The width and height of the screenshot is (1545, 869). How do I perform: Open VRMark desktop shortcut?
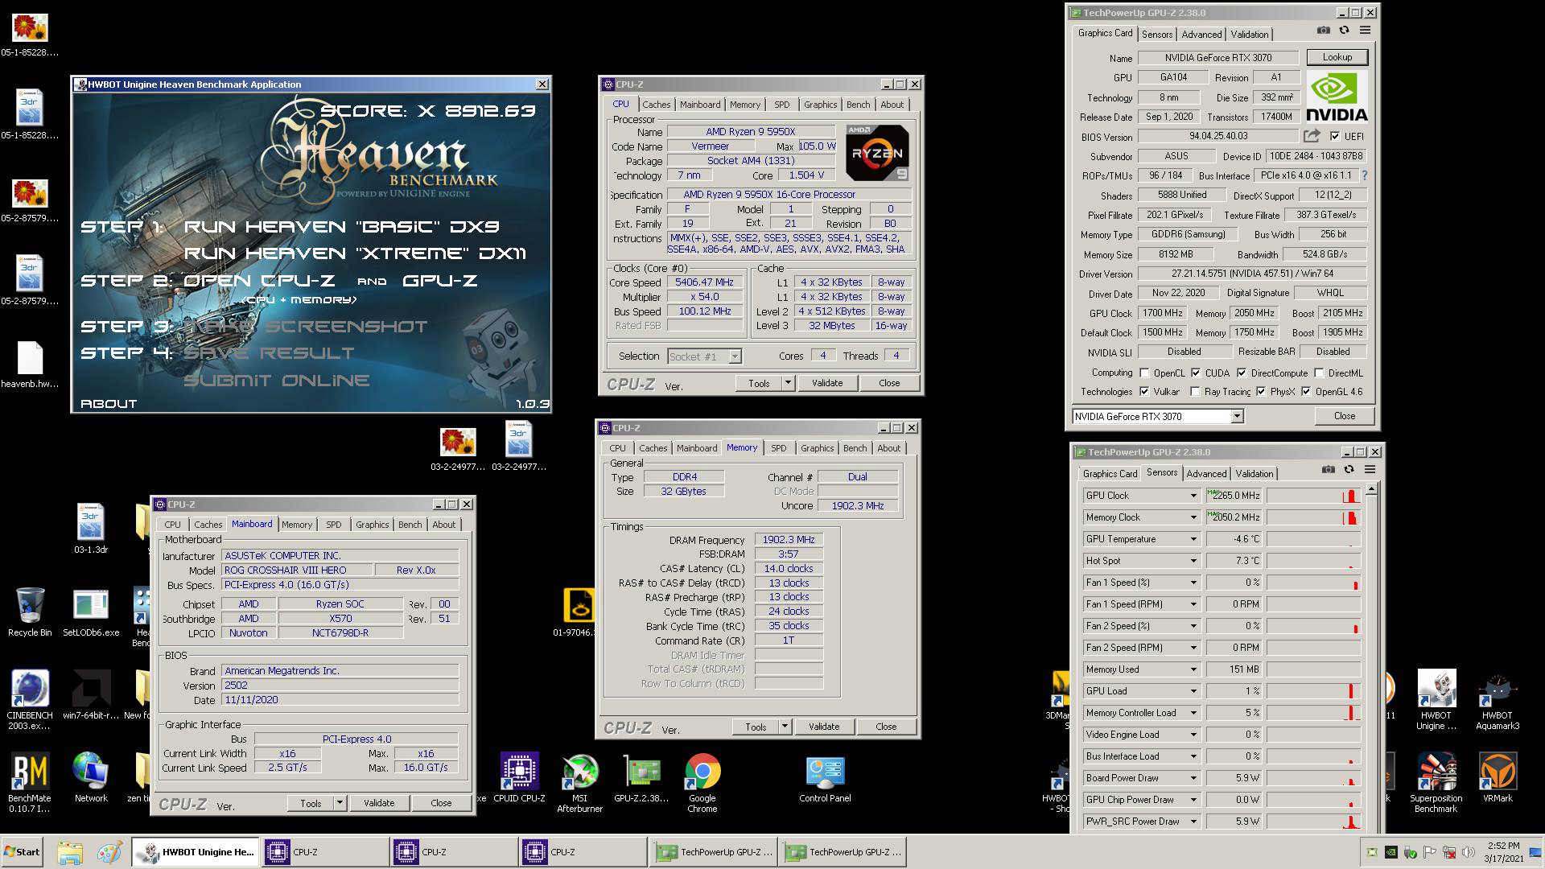click(1498, 778)
